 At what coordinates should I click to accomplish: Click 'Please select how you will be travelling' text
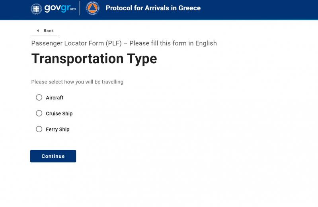coord(77,82)
